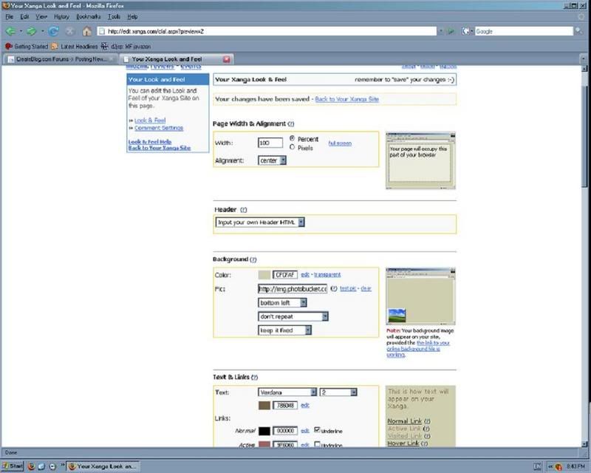Click the clear link next to test pic
This screenshot has width=591, height=473.
click(x=366, y=288)
